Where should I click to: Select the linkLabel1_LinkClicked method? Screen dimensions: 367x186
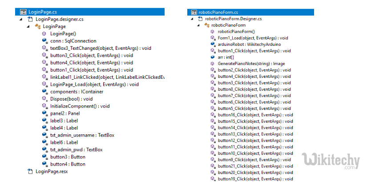pyautogui.click(x=107, y=77)
